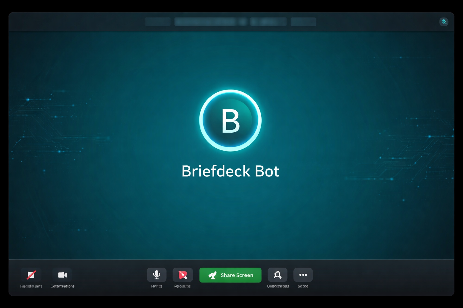
Task: Click the center address pill at the top
Action: tap(211, 21)
